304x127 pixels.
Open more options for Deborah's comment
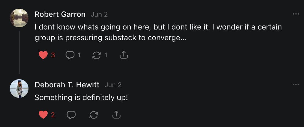coord(296,85)
